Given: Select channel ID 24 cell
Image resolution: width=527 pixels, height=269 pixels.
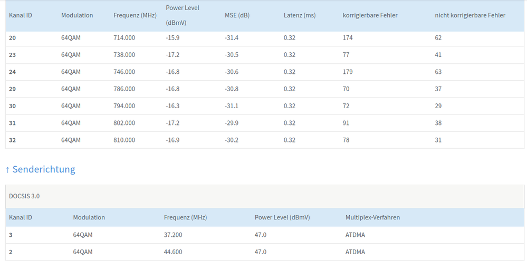Looking at the screenshot, I should [13, 72].
